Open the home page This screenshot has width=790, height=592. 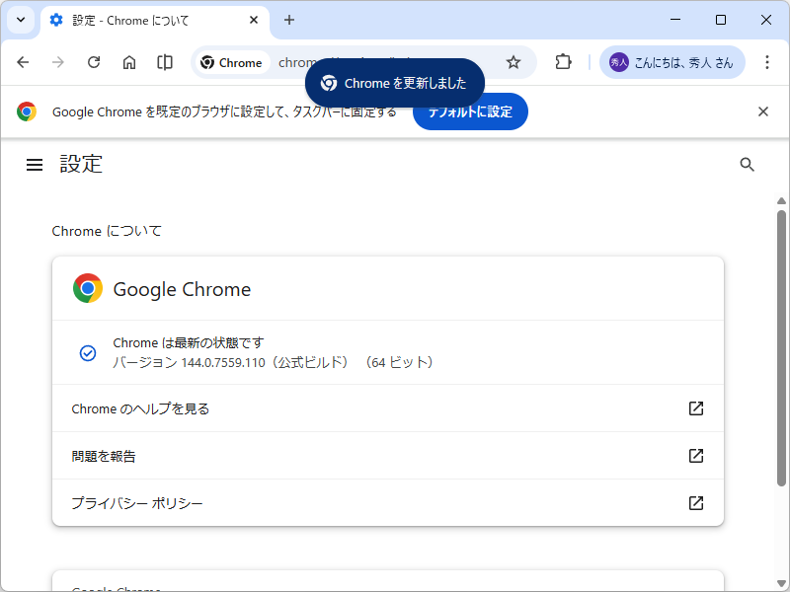coord(129,61)
